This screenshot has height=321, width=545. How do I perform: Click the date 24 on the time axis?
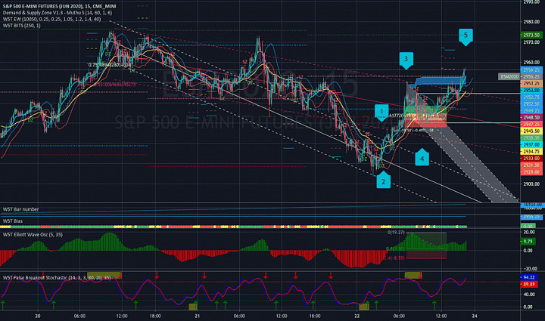click(x=475, y=316)
